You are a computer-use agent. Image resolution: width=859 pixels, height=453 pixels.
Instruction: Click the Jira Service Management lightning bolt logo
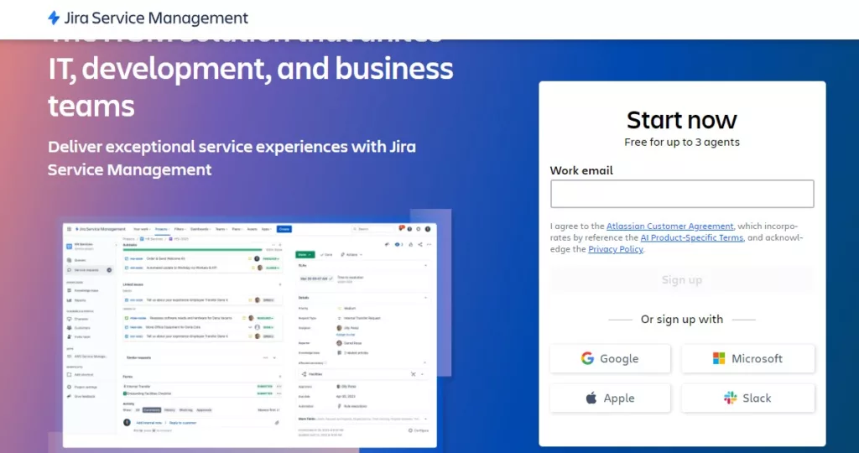point(54,18)
